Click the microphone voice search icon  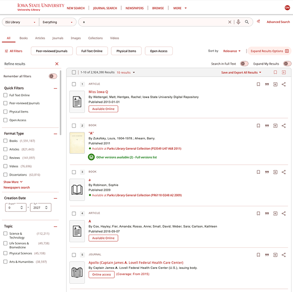point(238,22)
